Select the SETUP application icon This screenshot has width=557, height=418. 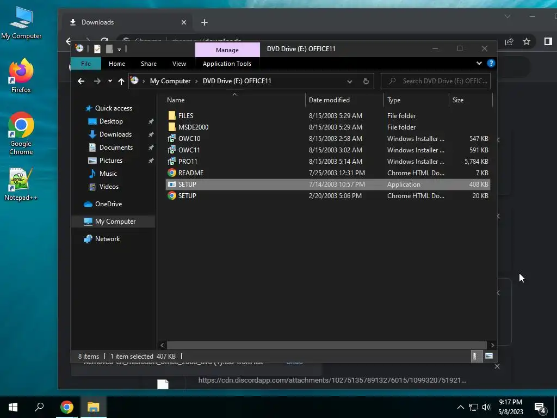(x=172, y=184)
